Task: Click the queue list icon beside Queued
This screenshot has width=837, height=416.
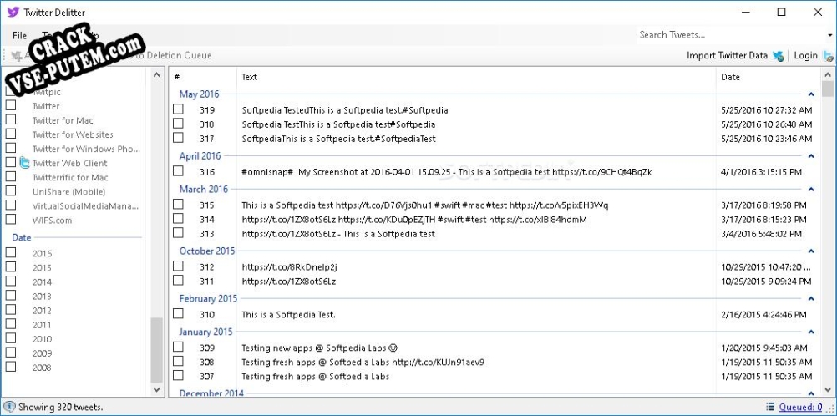Action: pos(770,407)
